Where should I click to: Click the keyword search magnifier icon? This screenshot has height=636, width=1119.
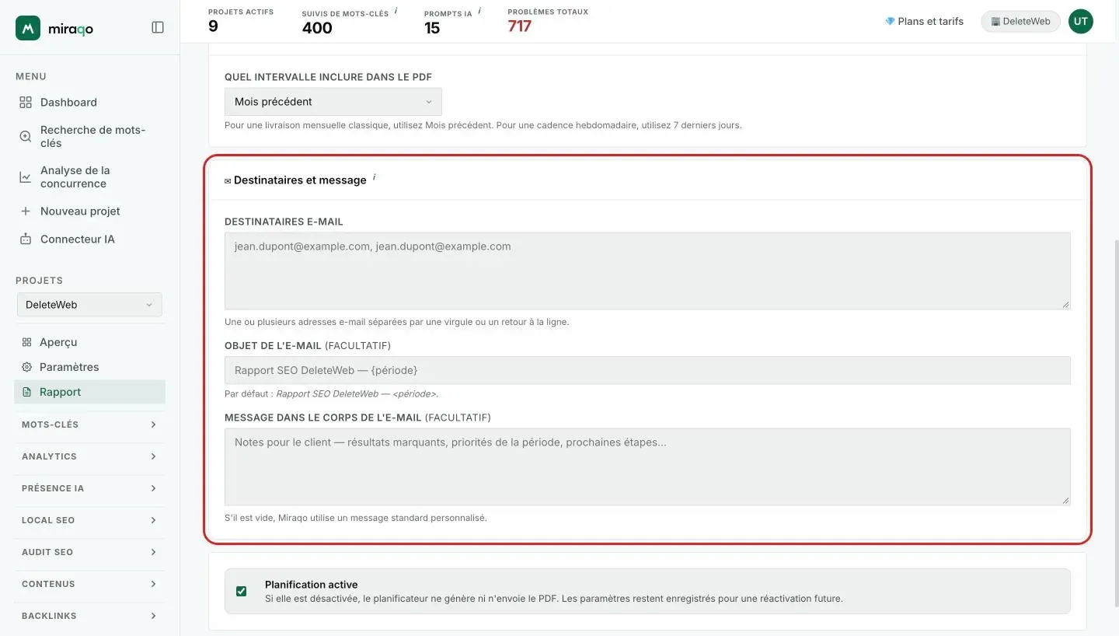point(26,137)
